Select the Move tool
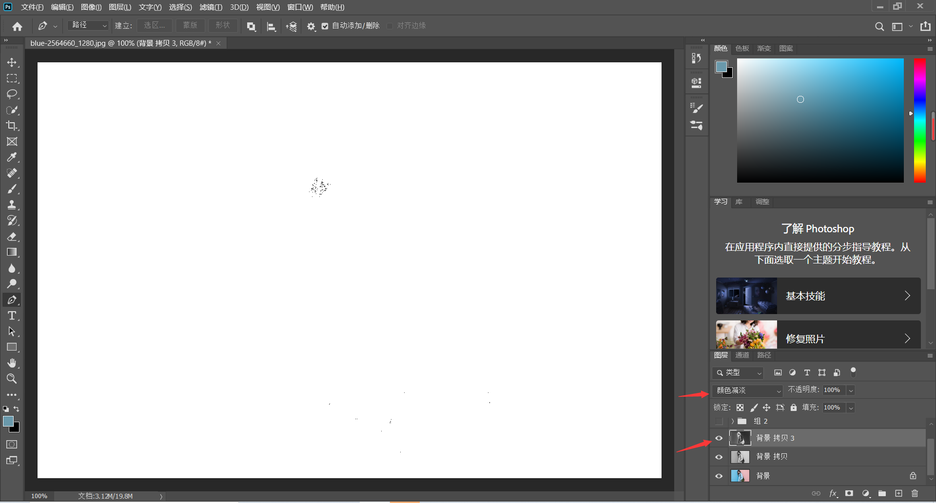Viewport: 936px width, 503px height. 12,62
